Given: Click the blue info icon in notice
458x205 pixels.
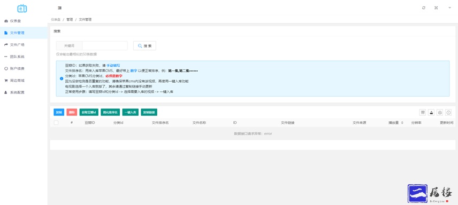Looking at the screenshot, I should 62,78.
